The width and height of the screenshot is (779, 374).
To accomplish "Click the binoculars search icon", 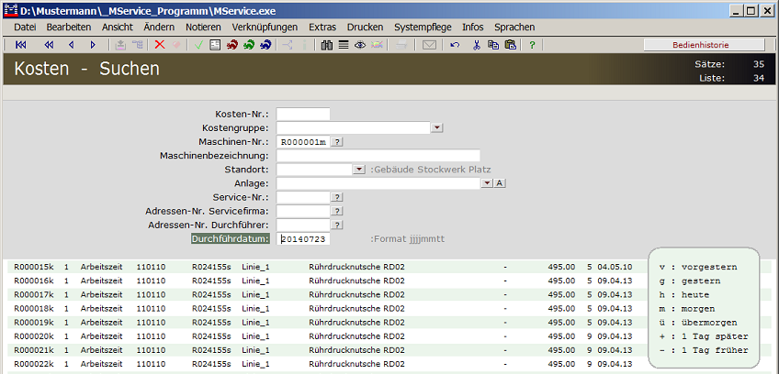I will [x=326, y=44].
